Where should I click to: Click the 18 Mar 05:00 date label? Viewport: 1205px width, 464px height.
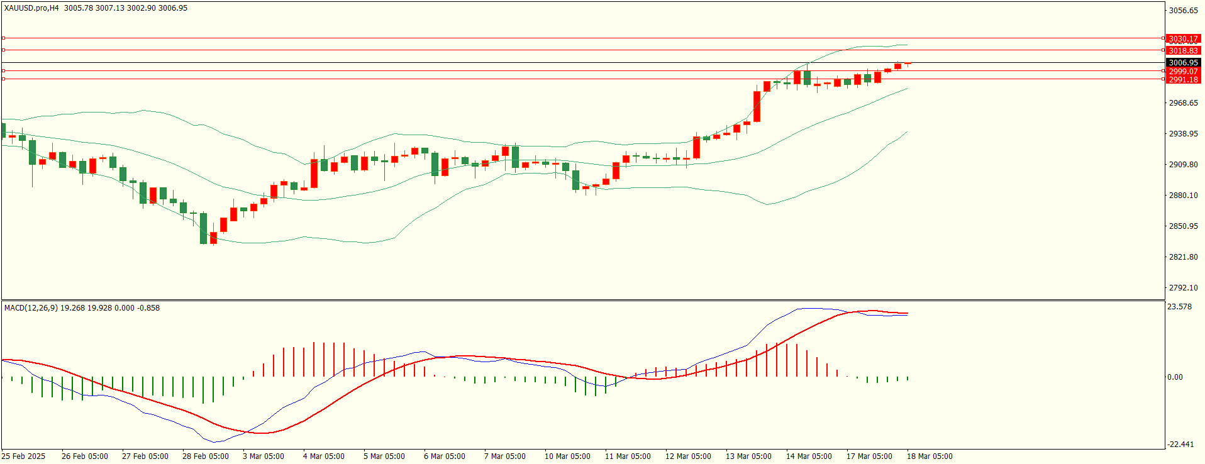pos(930,456)
